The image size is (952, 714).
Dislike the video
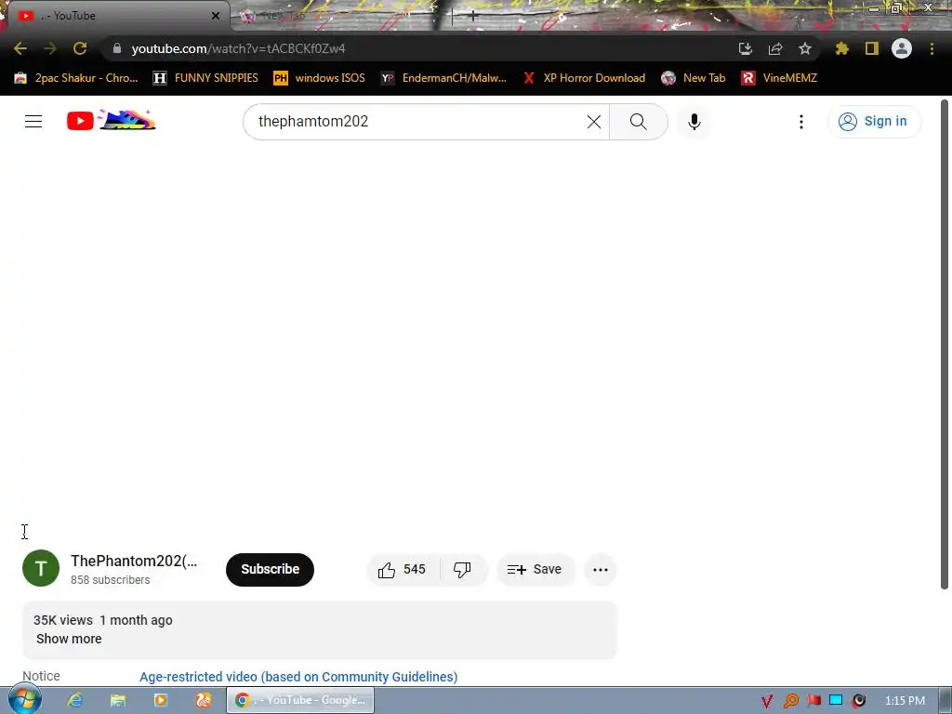tap(463, 570)
